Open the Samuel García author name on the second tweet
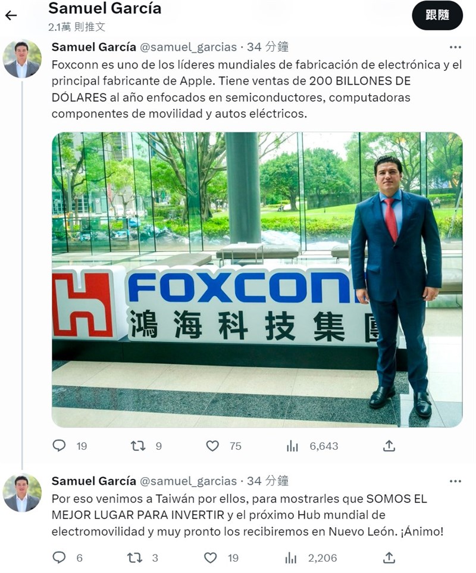This screenshot has width=476, height=573. click(x=94, y=481)
